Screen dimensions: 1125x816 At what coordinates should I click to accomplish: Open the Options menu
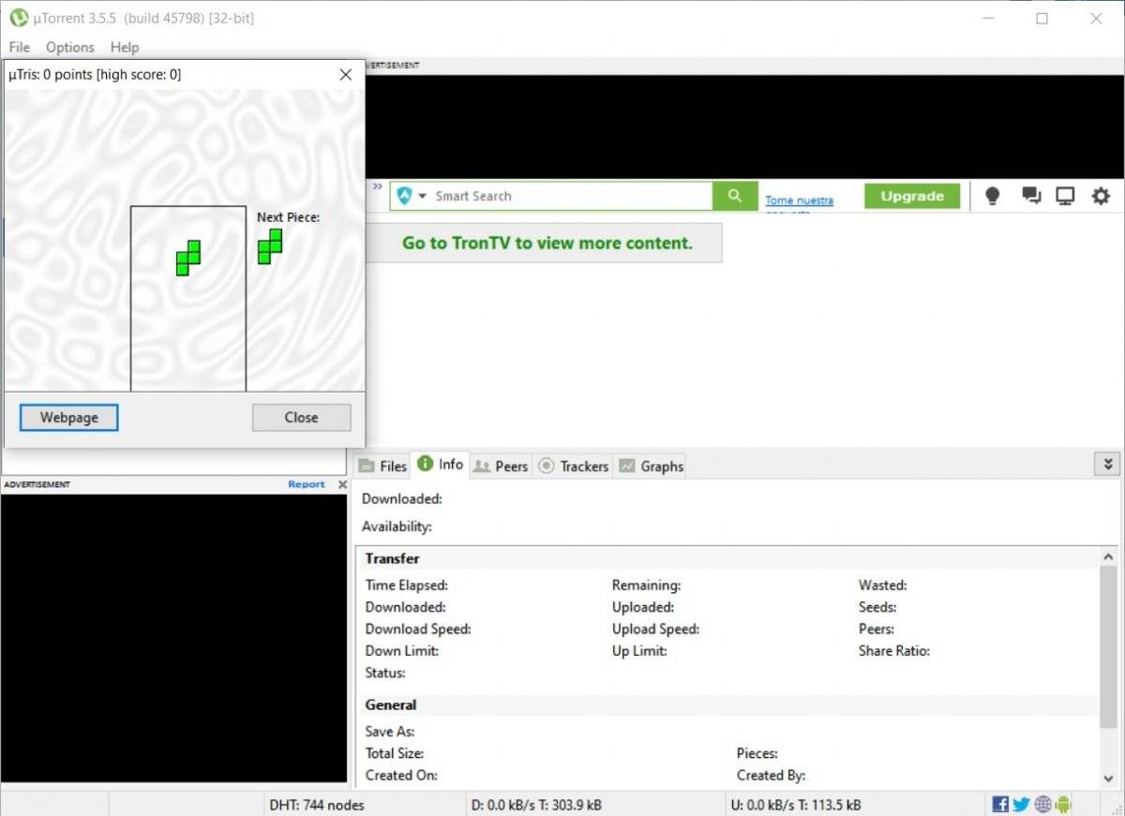pos(70,47)
